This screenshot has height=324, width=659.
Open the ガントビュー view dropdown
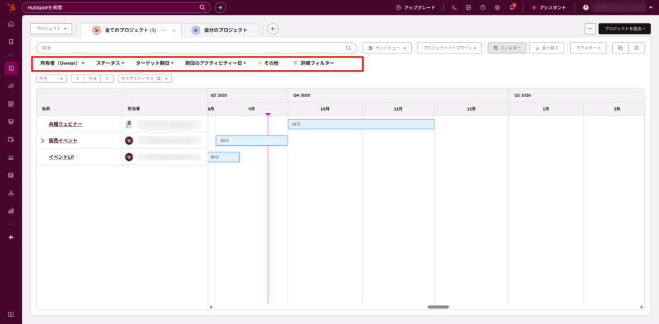tap(387, 48)
